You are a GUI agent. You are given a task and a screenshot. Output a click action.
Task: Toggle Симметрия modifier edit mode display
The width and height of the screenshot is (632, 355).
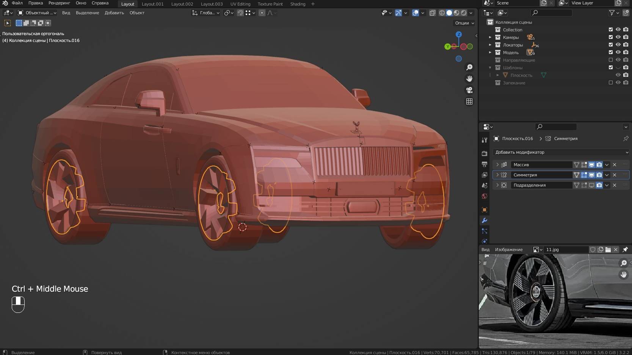[x=584, y=175]
